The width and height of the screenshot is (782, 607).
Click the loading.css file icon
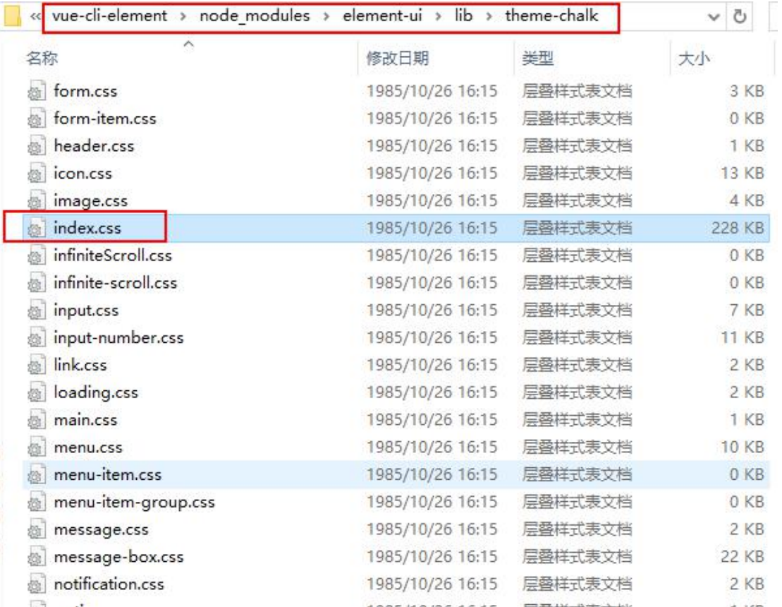37,393
